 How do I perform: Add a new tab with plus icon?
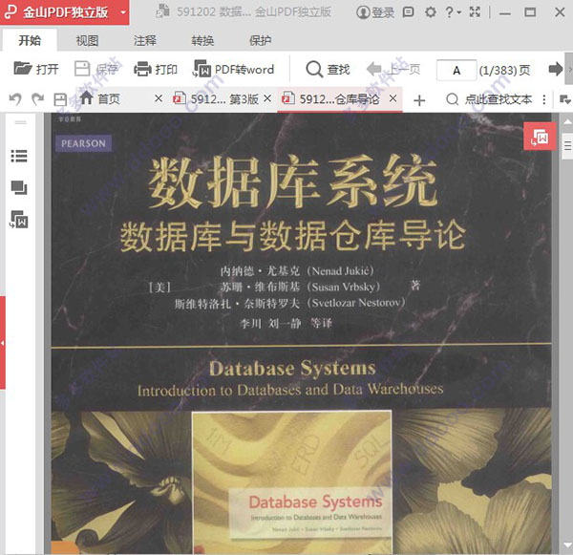click(419, 99)
